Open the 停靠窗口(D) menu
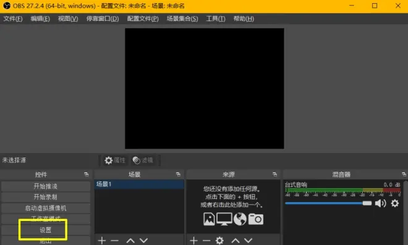 click(103, 19)
